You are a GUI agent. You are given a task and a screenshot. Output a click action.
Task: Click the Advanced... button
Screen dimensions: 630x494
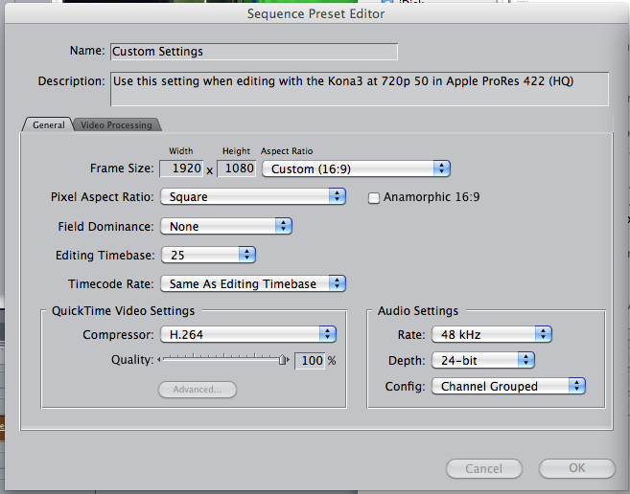[198, 390]
